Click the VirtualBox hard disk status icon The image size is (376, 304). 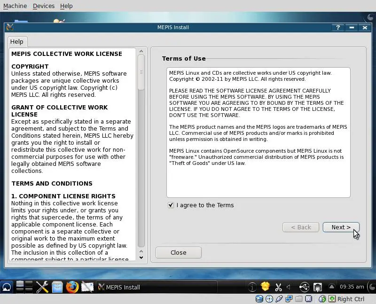pyautogui.click(x=259, y=299)
